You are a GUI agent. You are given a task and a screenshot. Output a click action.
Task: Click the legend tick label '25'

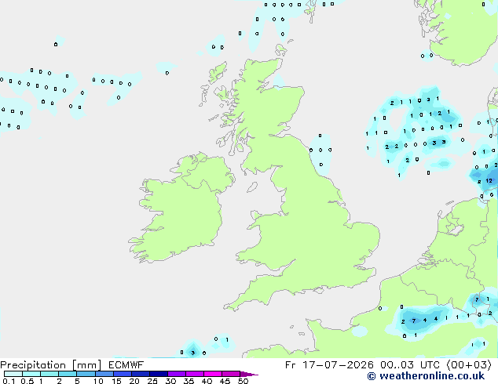click(152, 381)
